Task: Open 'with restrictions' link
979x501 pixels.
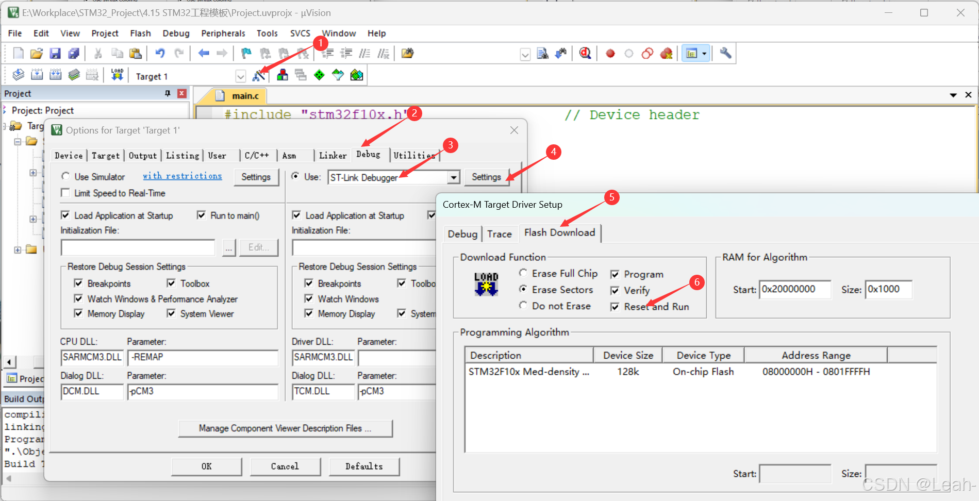Action: point(182,176)
